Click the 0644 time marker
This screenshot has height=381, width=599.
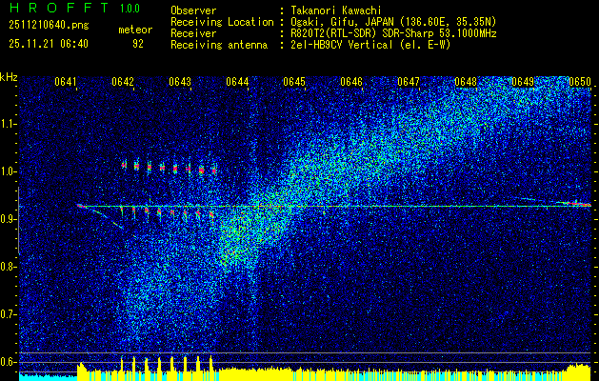click(237, 82)
